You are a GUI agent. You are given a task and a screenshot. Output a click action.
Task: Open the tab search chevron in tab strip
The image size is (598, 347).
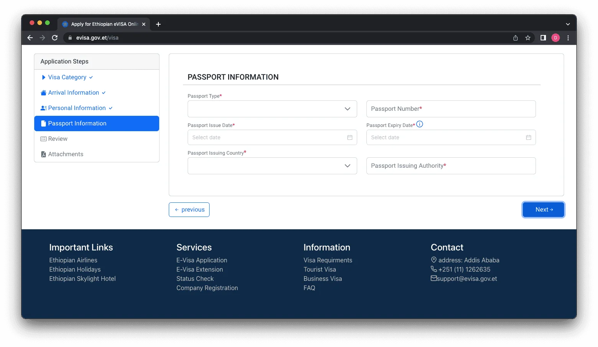568,24
